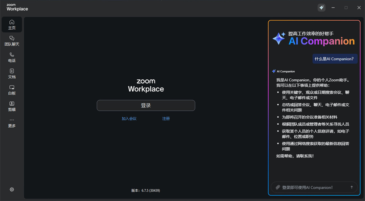The image size is (365, 201).
Task: Click the Zoom Workplace logo in title bar
Action: point(17,7)
